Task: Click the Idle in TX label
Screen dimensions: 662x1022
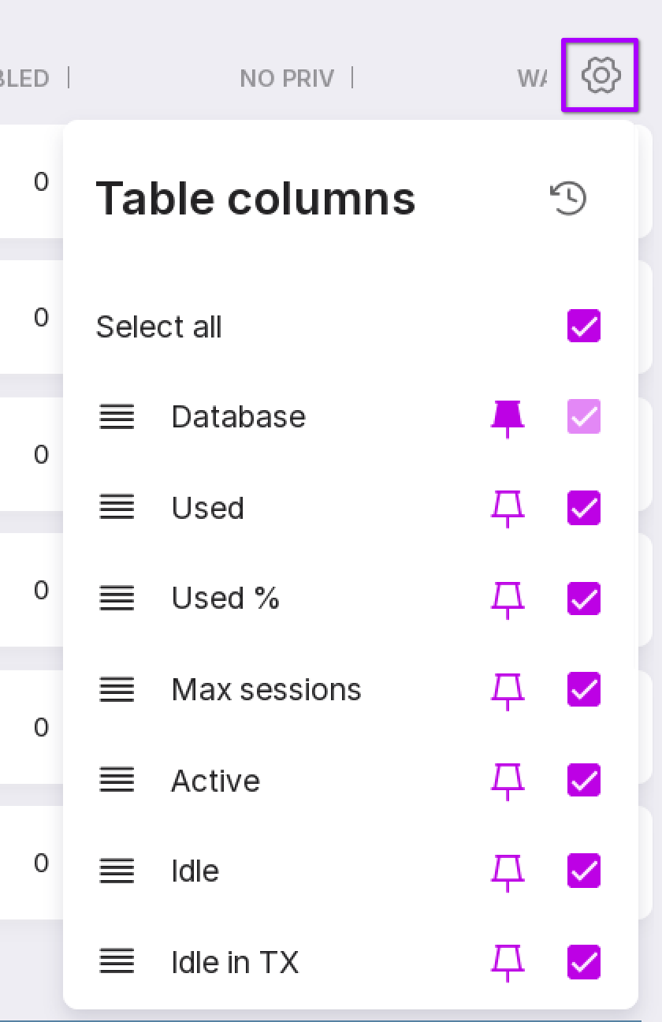Action: pos(235,962)
